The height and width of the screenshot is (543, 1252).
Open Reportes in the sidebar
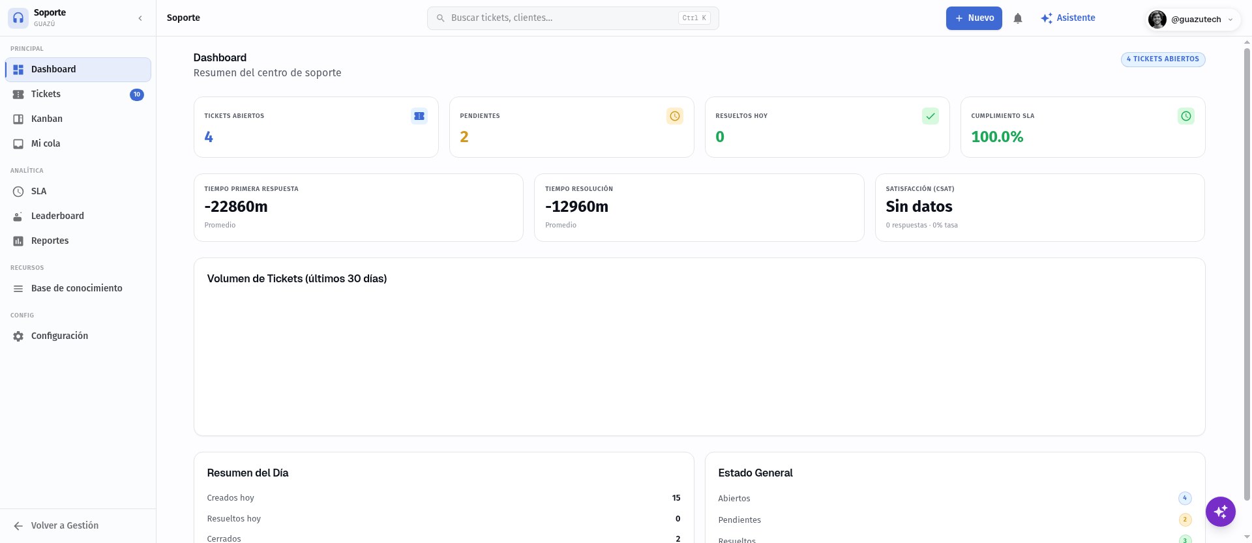(x=78, y=241)
